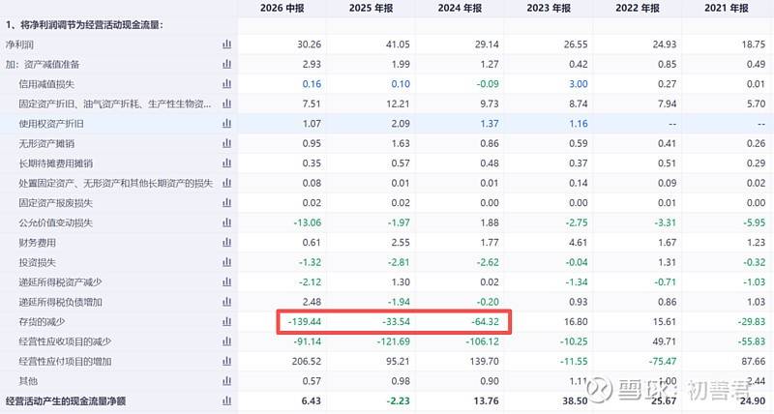Click the 经营性应收项目的减少 row label
This screenshot has width=774, height=414.
pyautogui.click(x=65, y=341)
